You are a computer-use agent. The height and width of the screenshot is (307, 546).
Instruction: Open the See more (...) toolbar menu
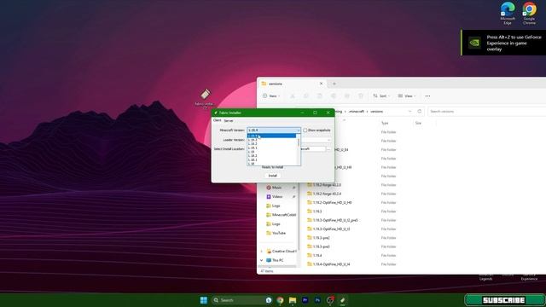[x=427, y=96]
